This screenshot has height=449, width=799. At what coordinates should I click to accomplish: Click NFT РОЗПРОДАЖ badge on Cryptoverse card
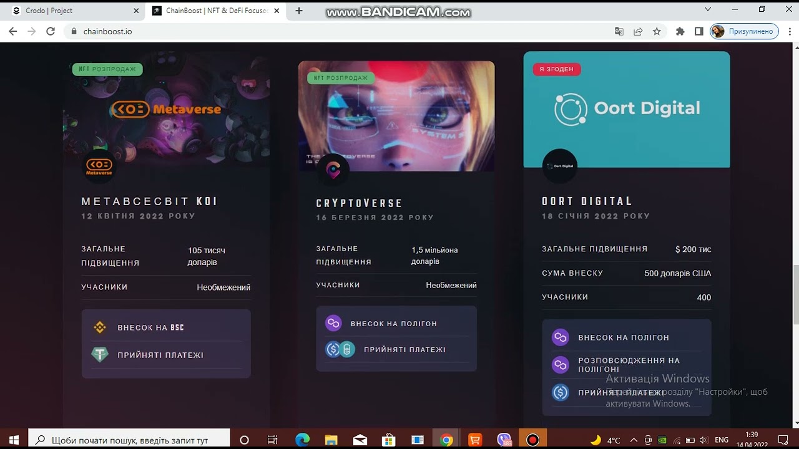point(341,78)
